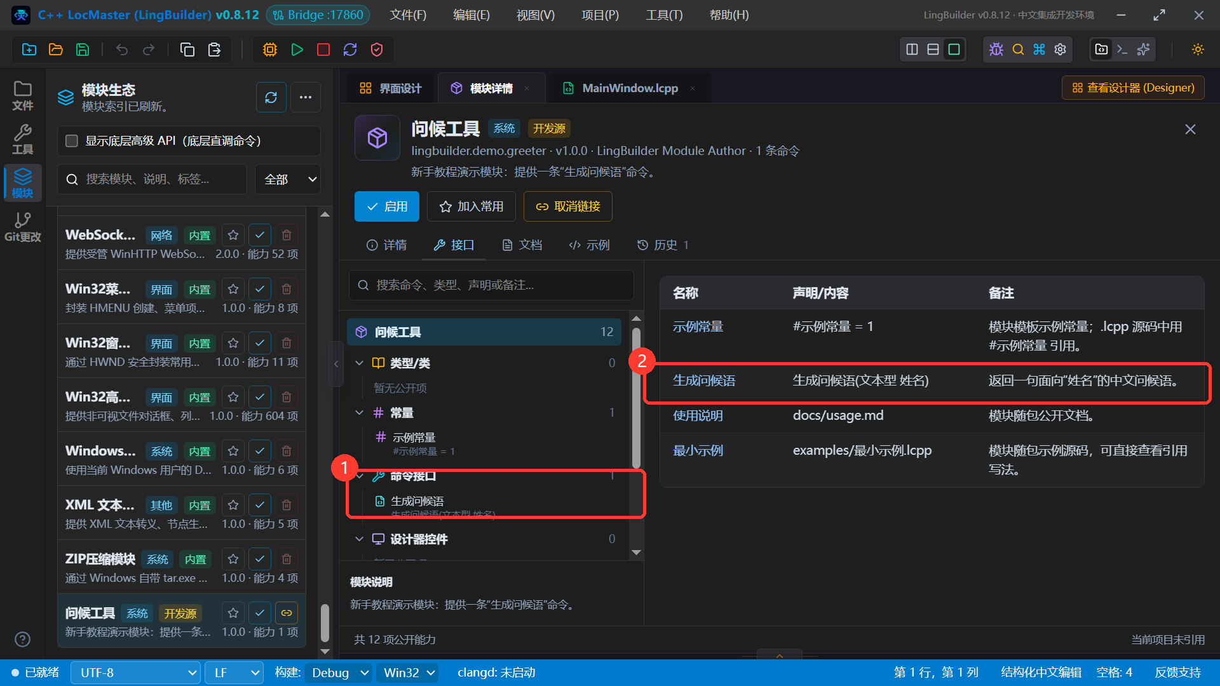Image resolution: width=1220 pixels, height=686 pixels.
Task: Switch to the 文档 tab
Action: coord(522,245)
